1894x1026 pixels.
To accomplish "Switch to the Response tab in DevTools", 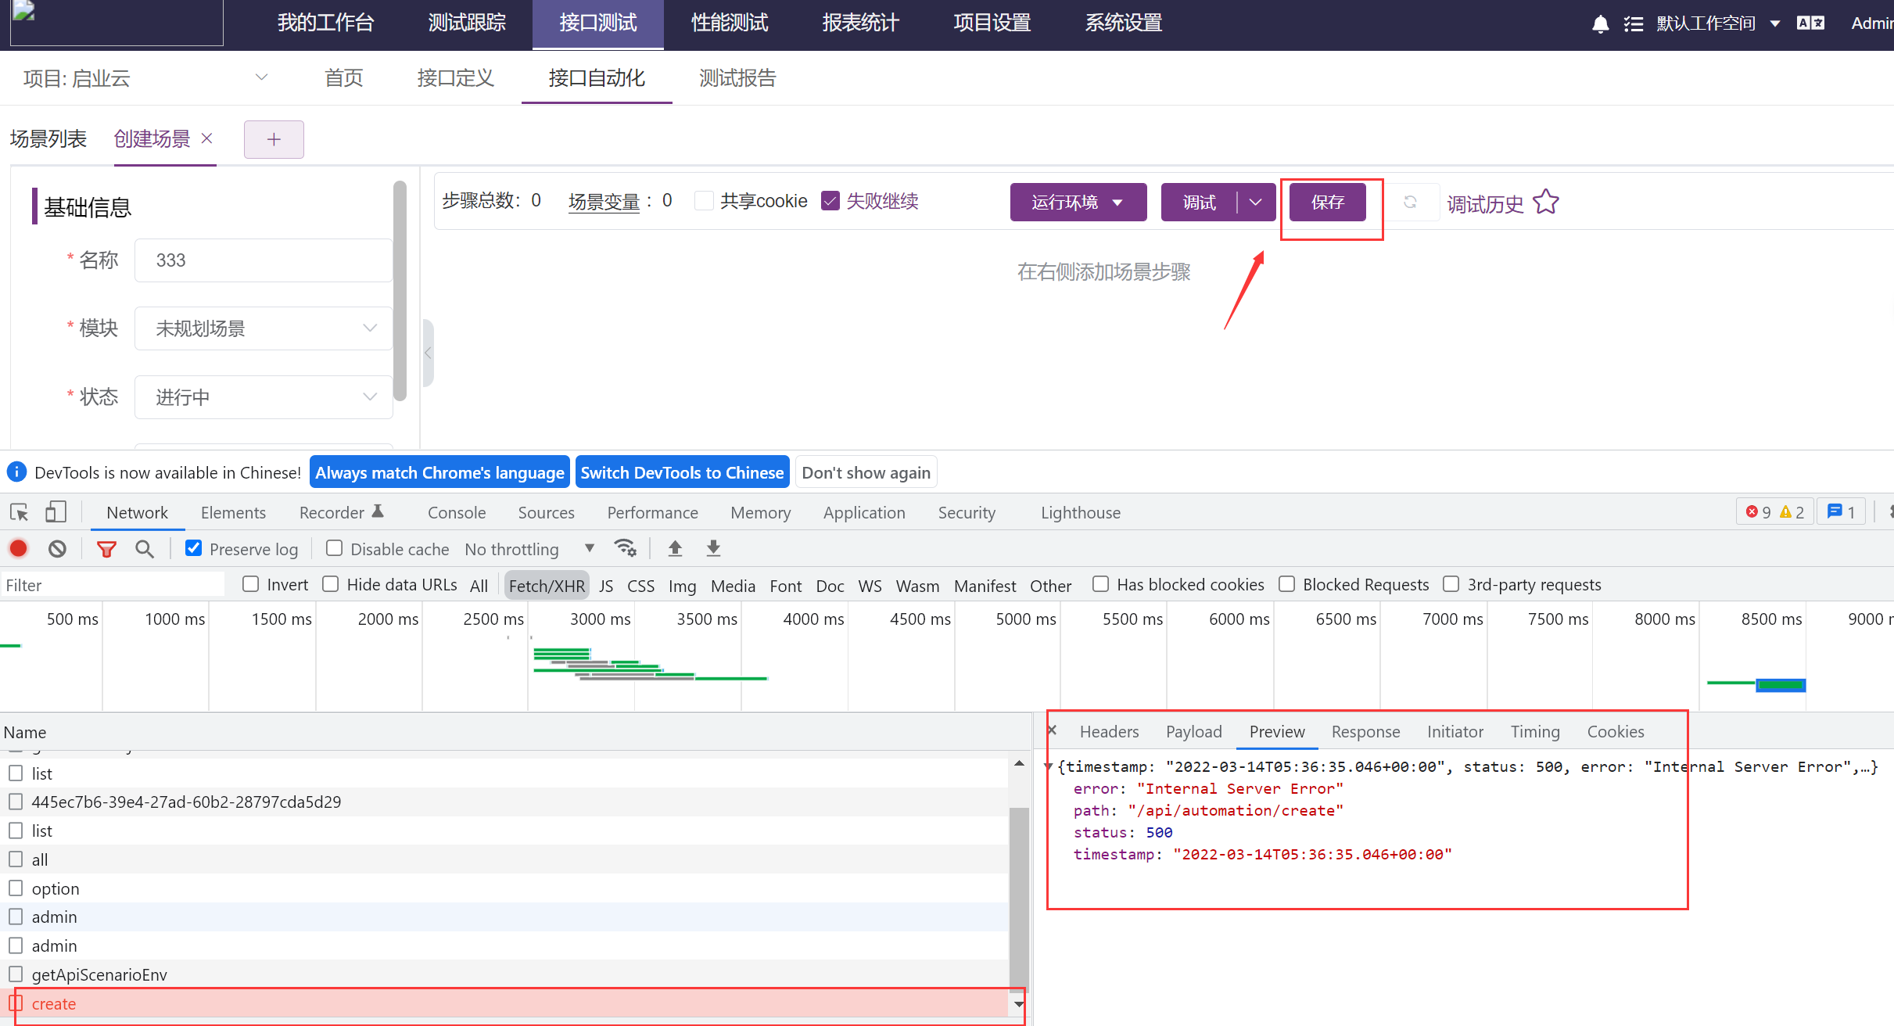I will 1365,731.
